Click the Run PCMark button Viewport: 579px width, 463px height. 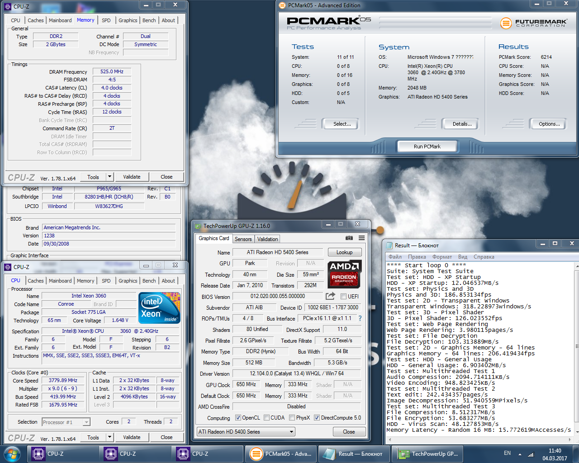pyautogui.click(x=427, y=146)
